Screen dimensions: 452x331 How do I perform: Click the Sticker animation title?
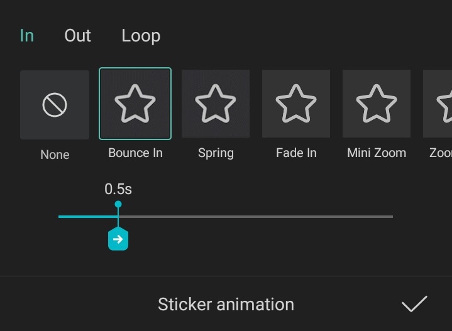coord(226,305)
